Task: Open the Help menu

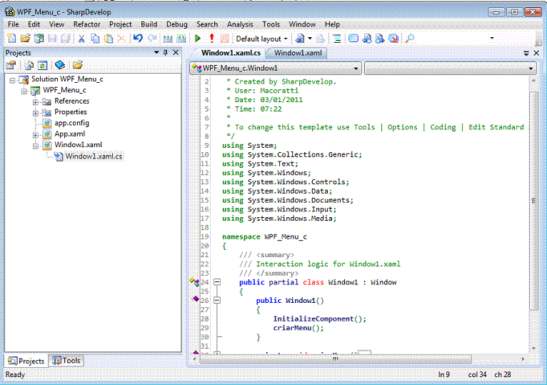Action: coord(332,24)
